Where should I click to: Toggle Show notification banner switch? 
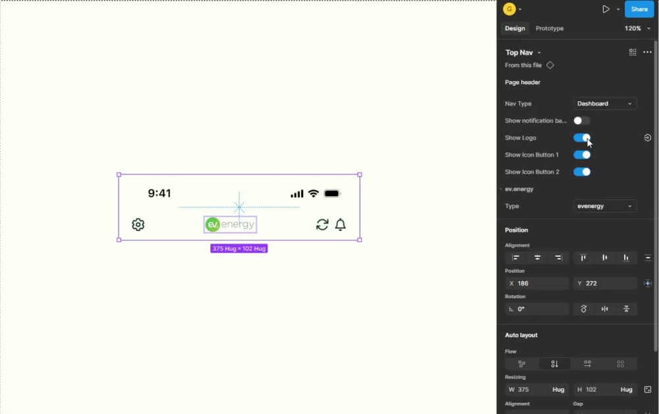click(x=582, y=120)
